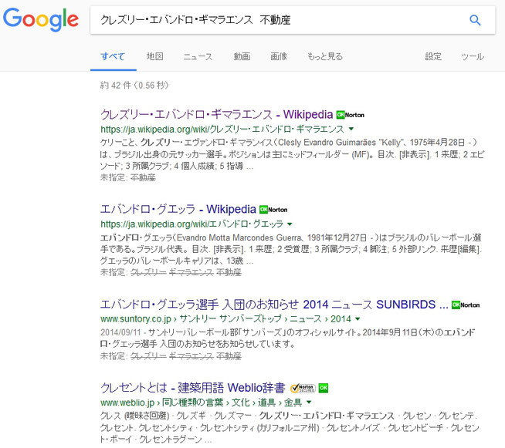Expand dropdown arrow after weblio.jp breadcrumb
505x448 pixels.
click(309, 402)
